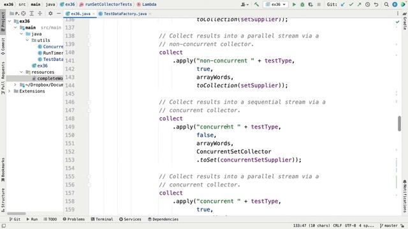The width and height of the screenshot is (408, 229).
Task: Collapse the java folder node
Action: click(22, 34)
